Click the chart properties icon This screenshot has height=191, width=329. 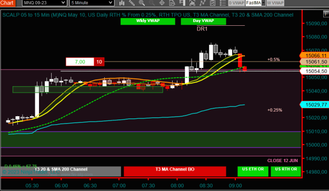pos(212,3)
